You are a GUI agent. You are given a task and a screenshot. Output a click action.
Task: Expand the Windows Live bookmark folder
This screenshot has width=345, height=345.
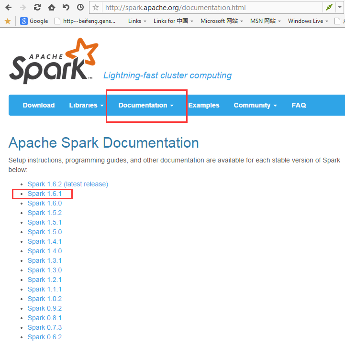tap(308, 21)
